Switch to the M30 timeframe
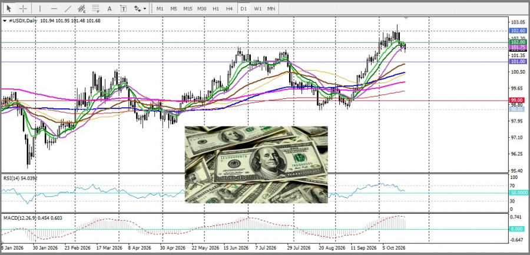Screen dimensions: 530x255 pyautogui.click(x=202, y=9)
